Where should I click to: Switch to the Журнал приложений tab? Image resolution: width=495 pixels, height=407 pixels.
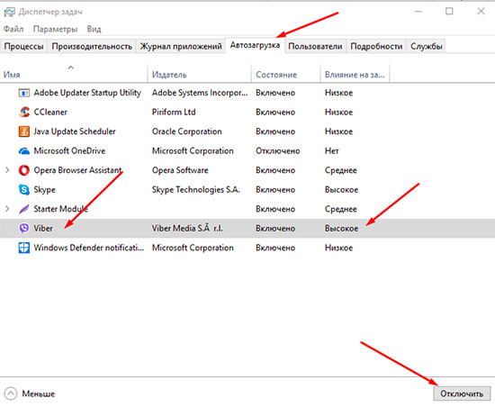point(181,47)
